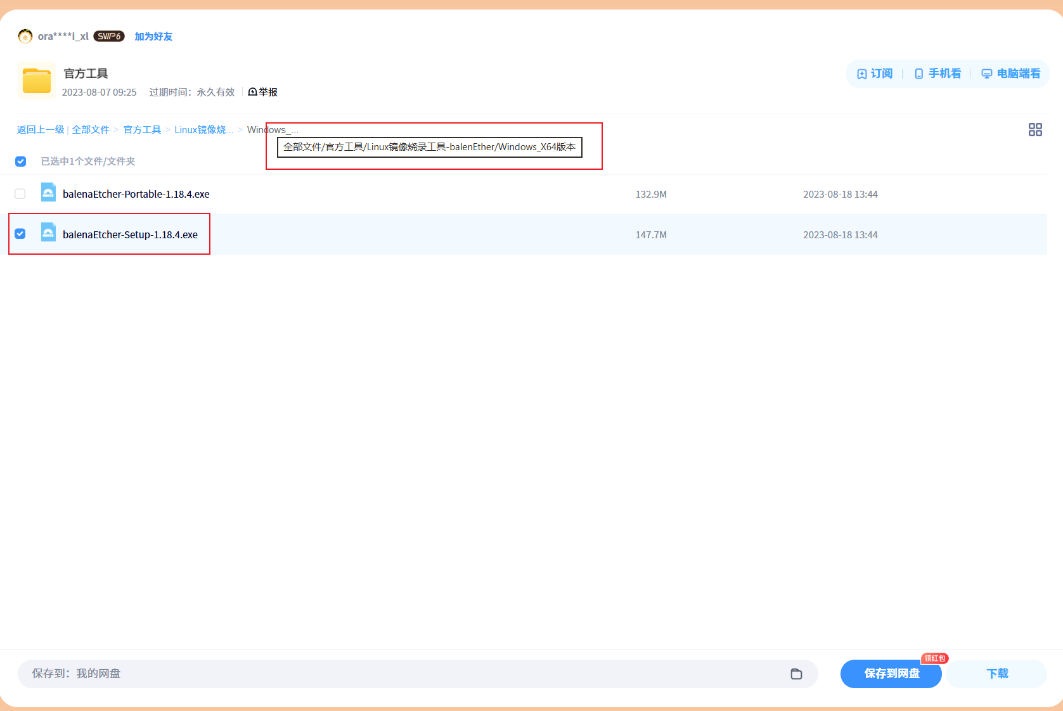Open the save-location folder picker icon
Viewport: 1063px width, 711px height.
797,674
